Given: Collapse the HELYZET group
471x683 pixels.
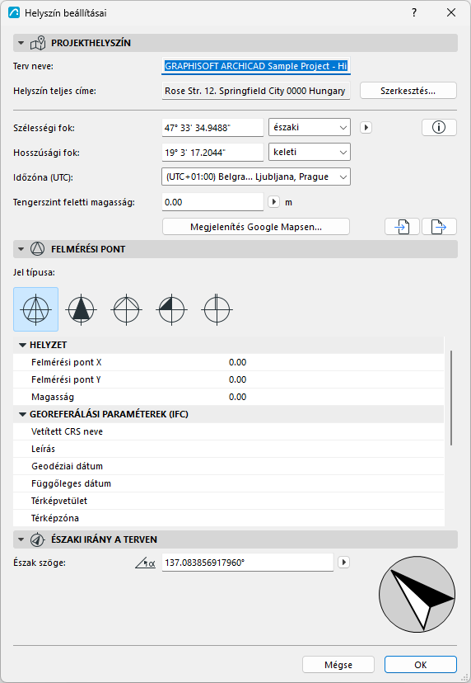Looking at the screenshot, I should [22, 345].
